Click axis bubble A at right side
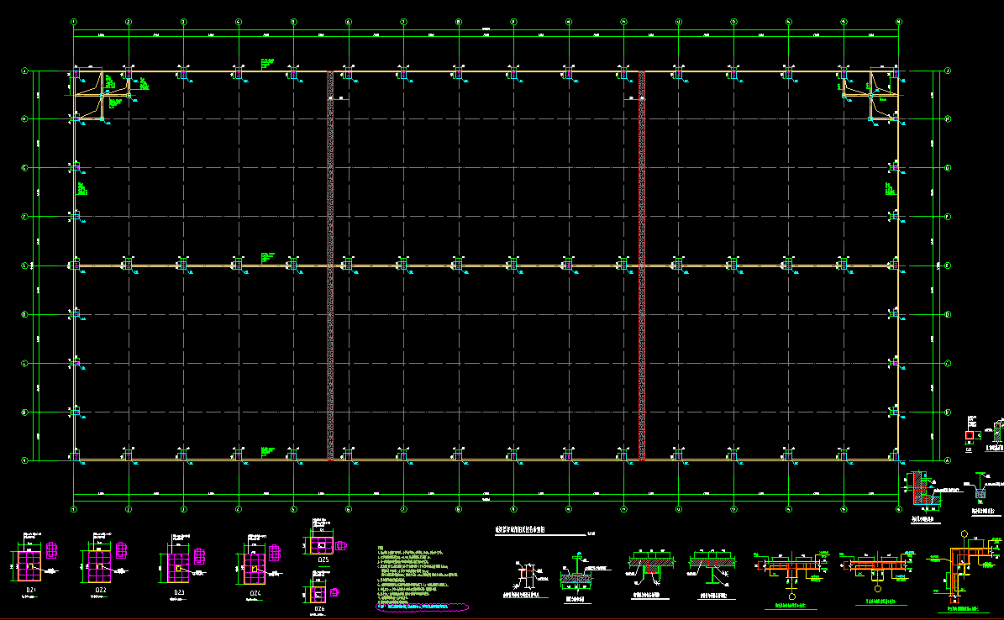Screen dimensions: 1004x620 tap(948, 460)
